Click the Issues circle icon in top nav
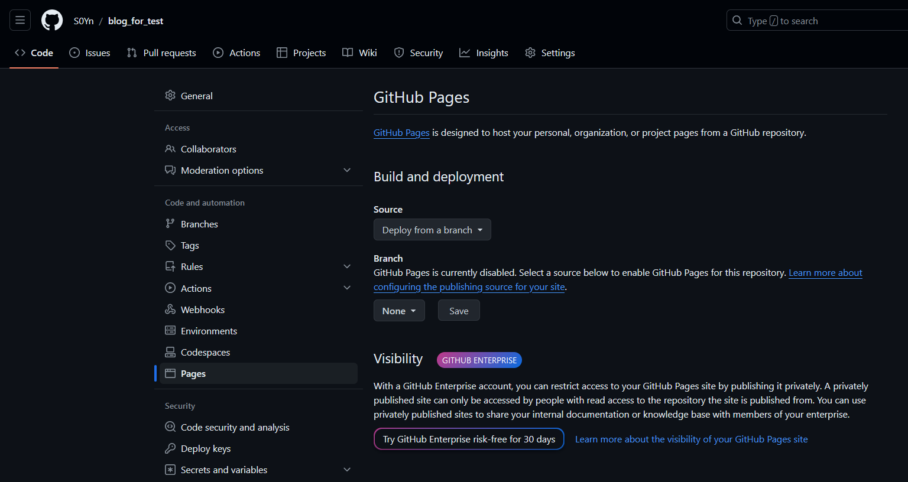 (x=74, y=53)
